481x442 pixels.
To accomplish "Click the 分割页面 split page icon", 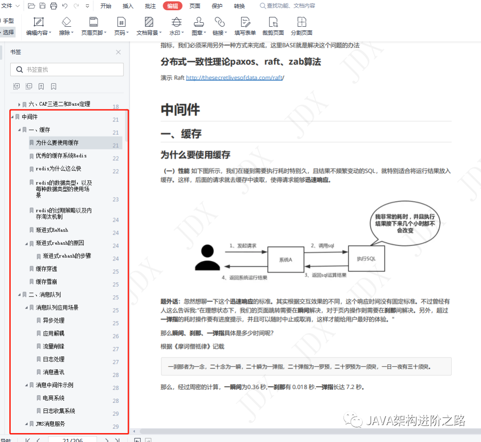I will coord(302,26).
